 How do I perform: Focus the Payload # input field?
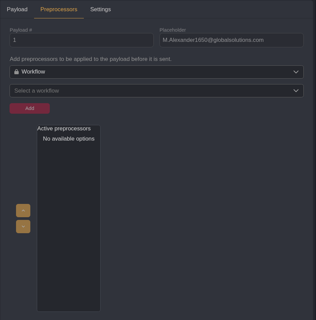81,40
